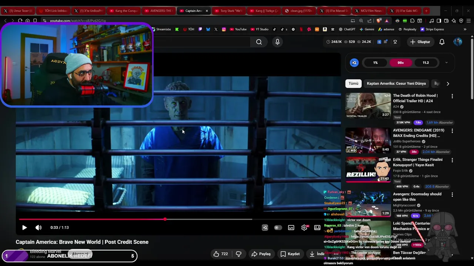The image size is (474, 266).
Task: Go back in browser history
Action: [5, 21]
